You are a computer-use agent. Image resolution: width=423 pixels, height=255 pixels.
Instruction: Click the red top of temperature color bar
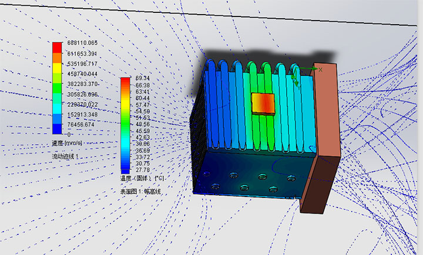[125, 81]
